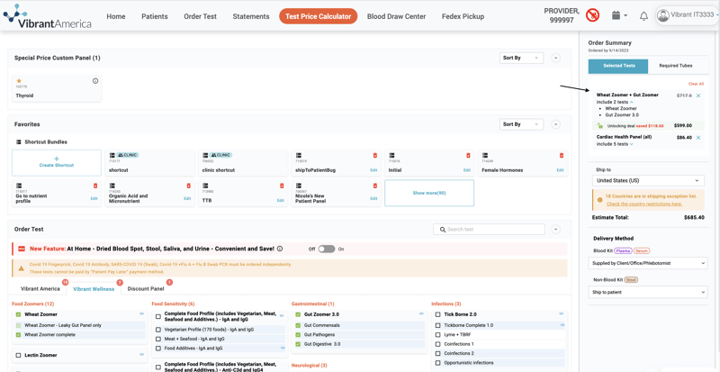The image size is (720, 372).
Task: Open the calendar icon menu
Action: tap(619, 15)
